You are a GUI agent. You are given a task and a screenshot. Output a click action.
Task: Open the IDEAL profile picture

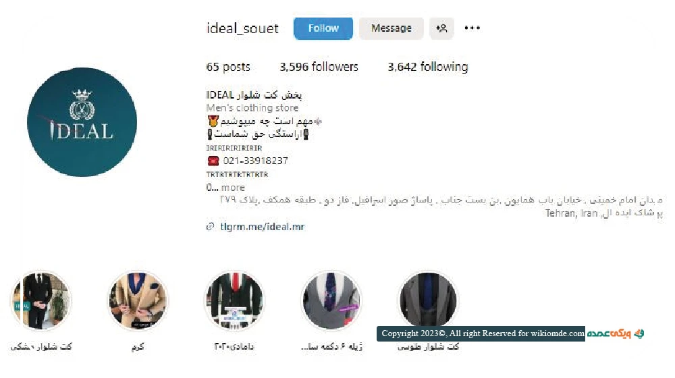(x=82, y=122)
